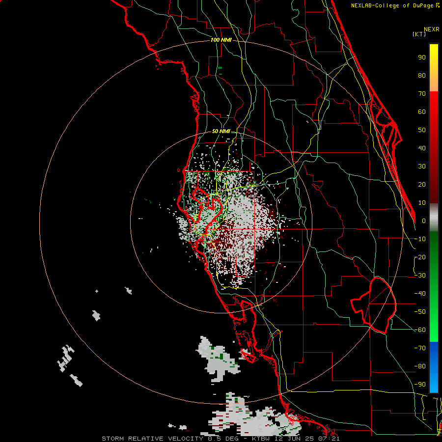The image size is (442, 442).
Task: Click the -60 knots scale label
Action: tap(420, 330)
